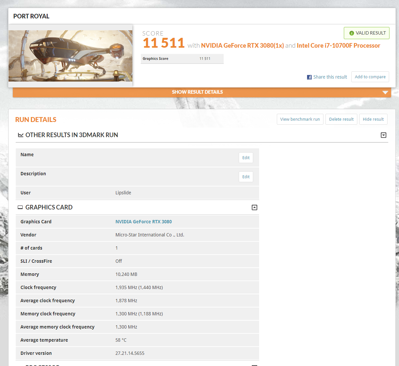Click clock frequency 1,935 MHz (1,440 MHz)

coord(139,287)
